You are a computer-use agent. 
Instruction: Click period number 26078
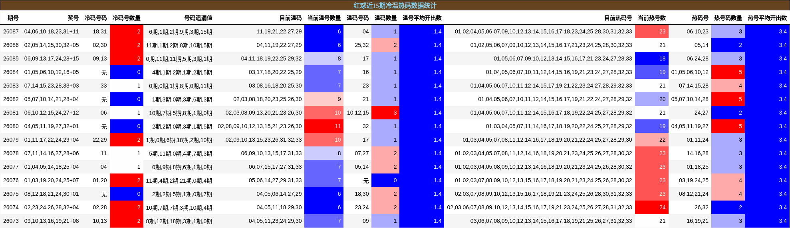[11, 153]
